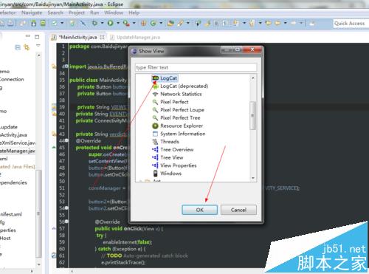Open the Project menu
Viewport: 369px width, 274px height.
tap(77, 13)
